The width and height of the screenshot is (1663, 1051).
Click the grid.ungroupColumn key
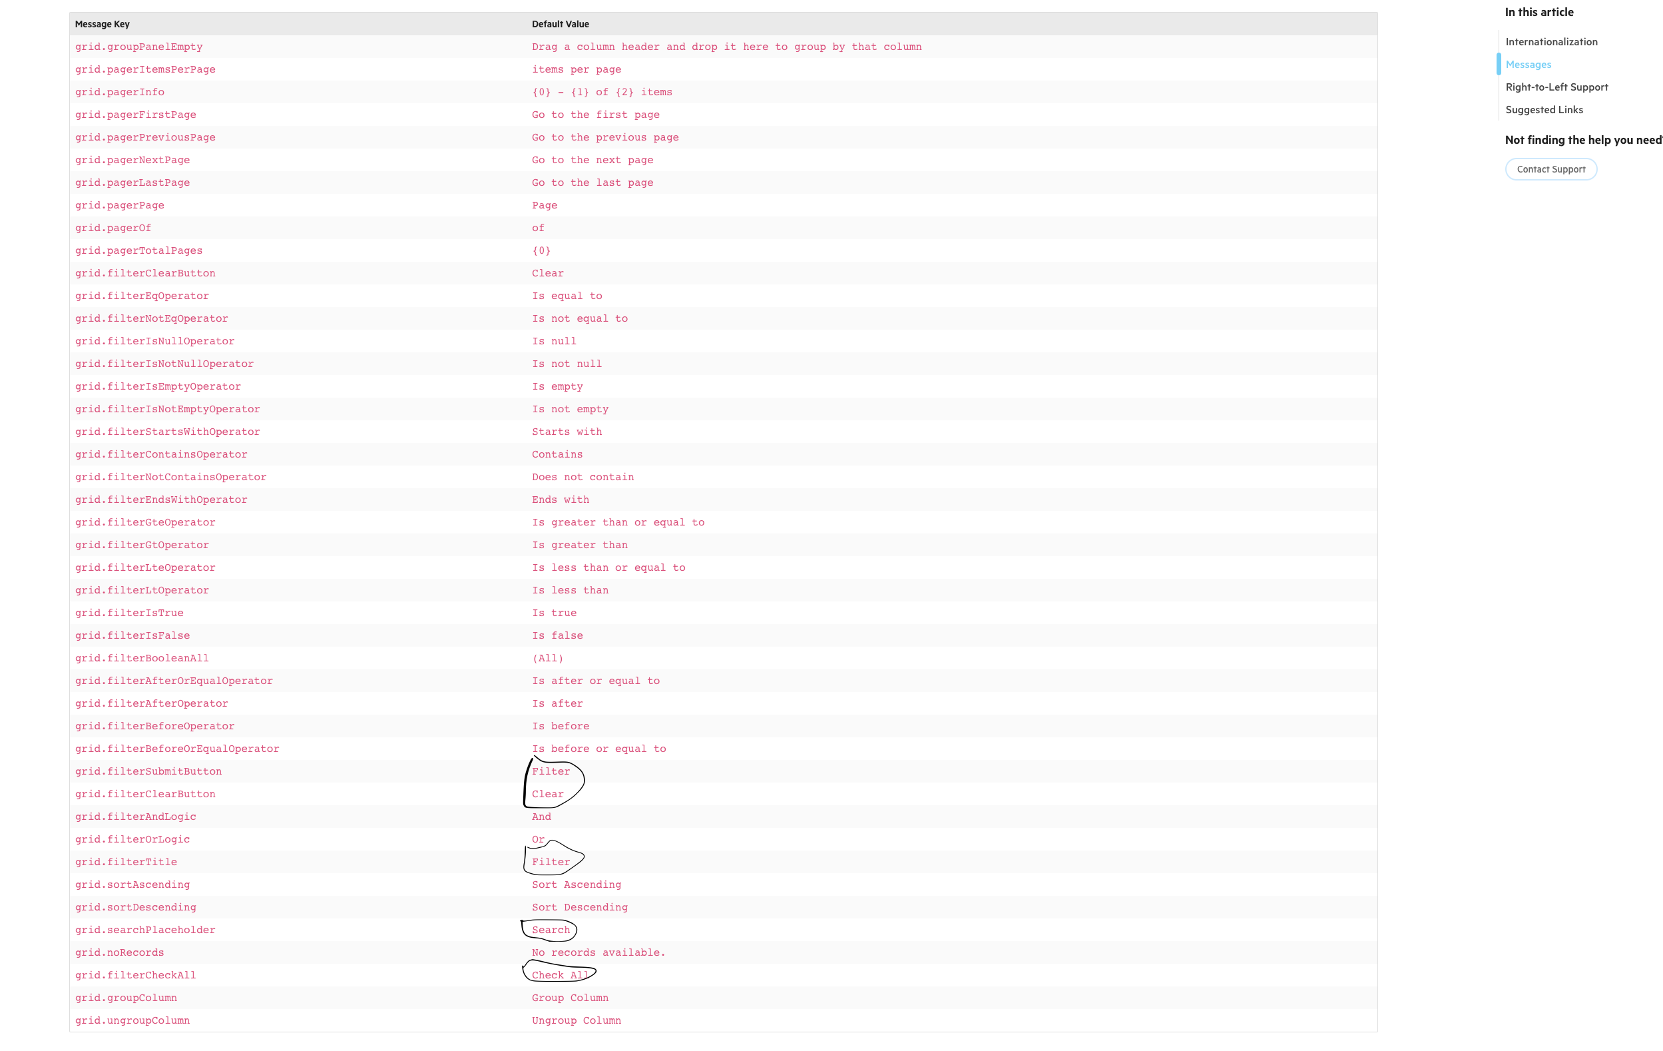click(x=132, y=1020)
